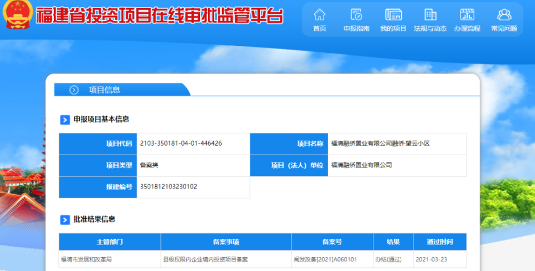Click the unit value 福清融侨置业有限公司
This screenshot has height=271, width=535.
(x=361, y=165)
